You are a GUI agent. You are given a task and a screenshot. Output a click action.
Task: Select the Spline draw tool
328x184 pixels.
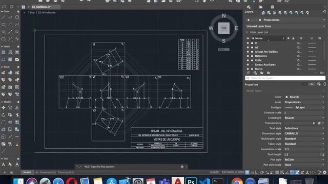[x=17, y=25]
